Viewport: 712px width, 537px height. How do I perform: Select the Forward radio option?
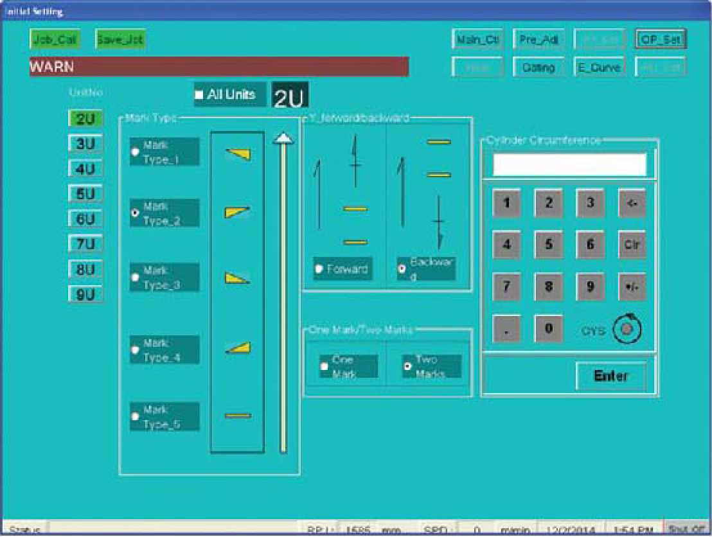tap(319, 269)
